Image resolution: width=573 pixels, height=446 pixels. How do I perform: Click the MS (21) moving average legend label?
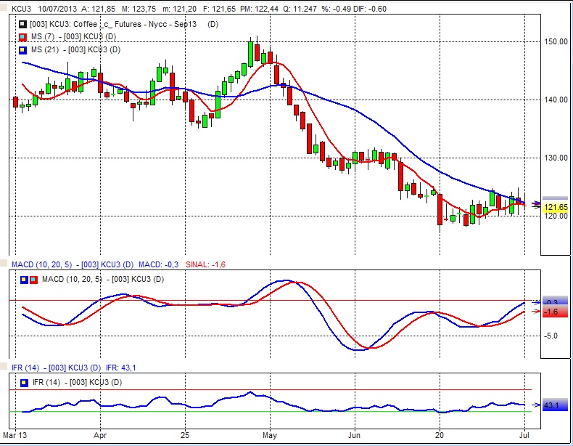(75, 49)
